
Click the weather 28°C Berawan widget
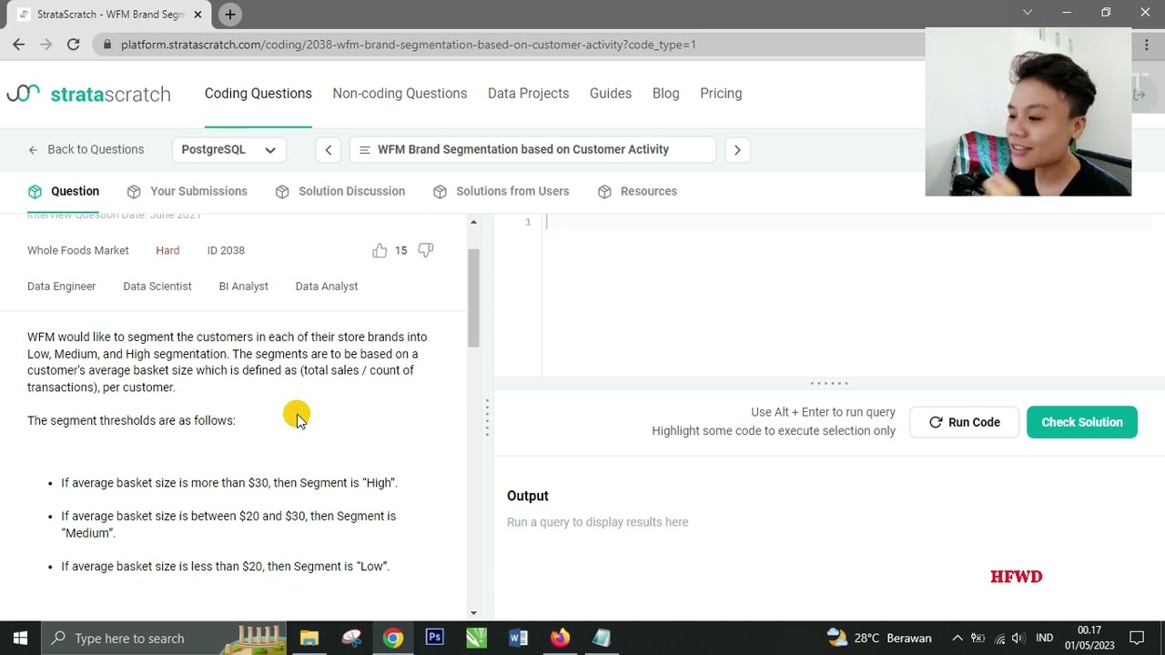[x=879, y=638]
